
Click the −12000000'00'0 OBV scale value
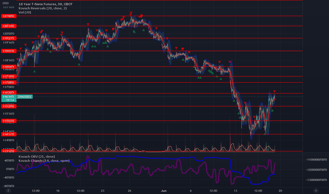point(316,170)
